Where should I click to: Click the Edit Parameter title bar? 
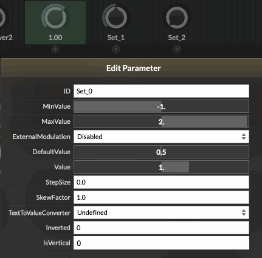(131, 68)
